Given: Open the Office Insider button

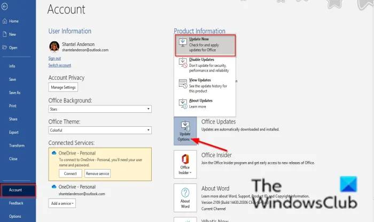Looking at the screenshot, I should (185, 164).
